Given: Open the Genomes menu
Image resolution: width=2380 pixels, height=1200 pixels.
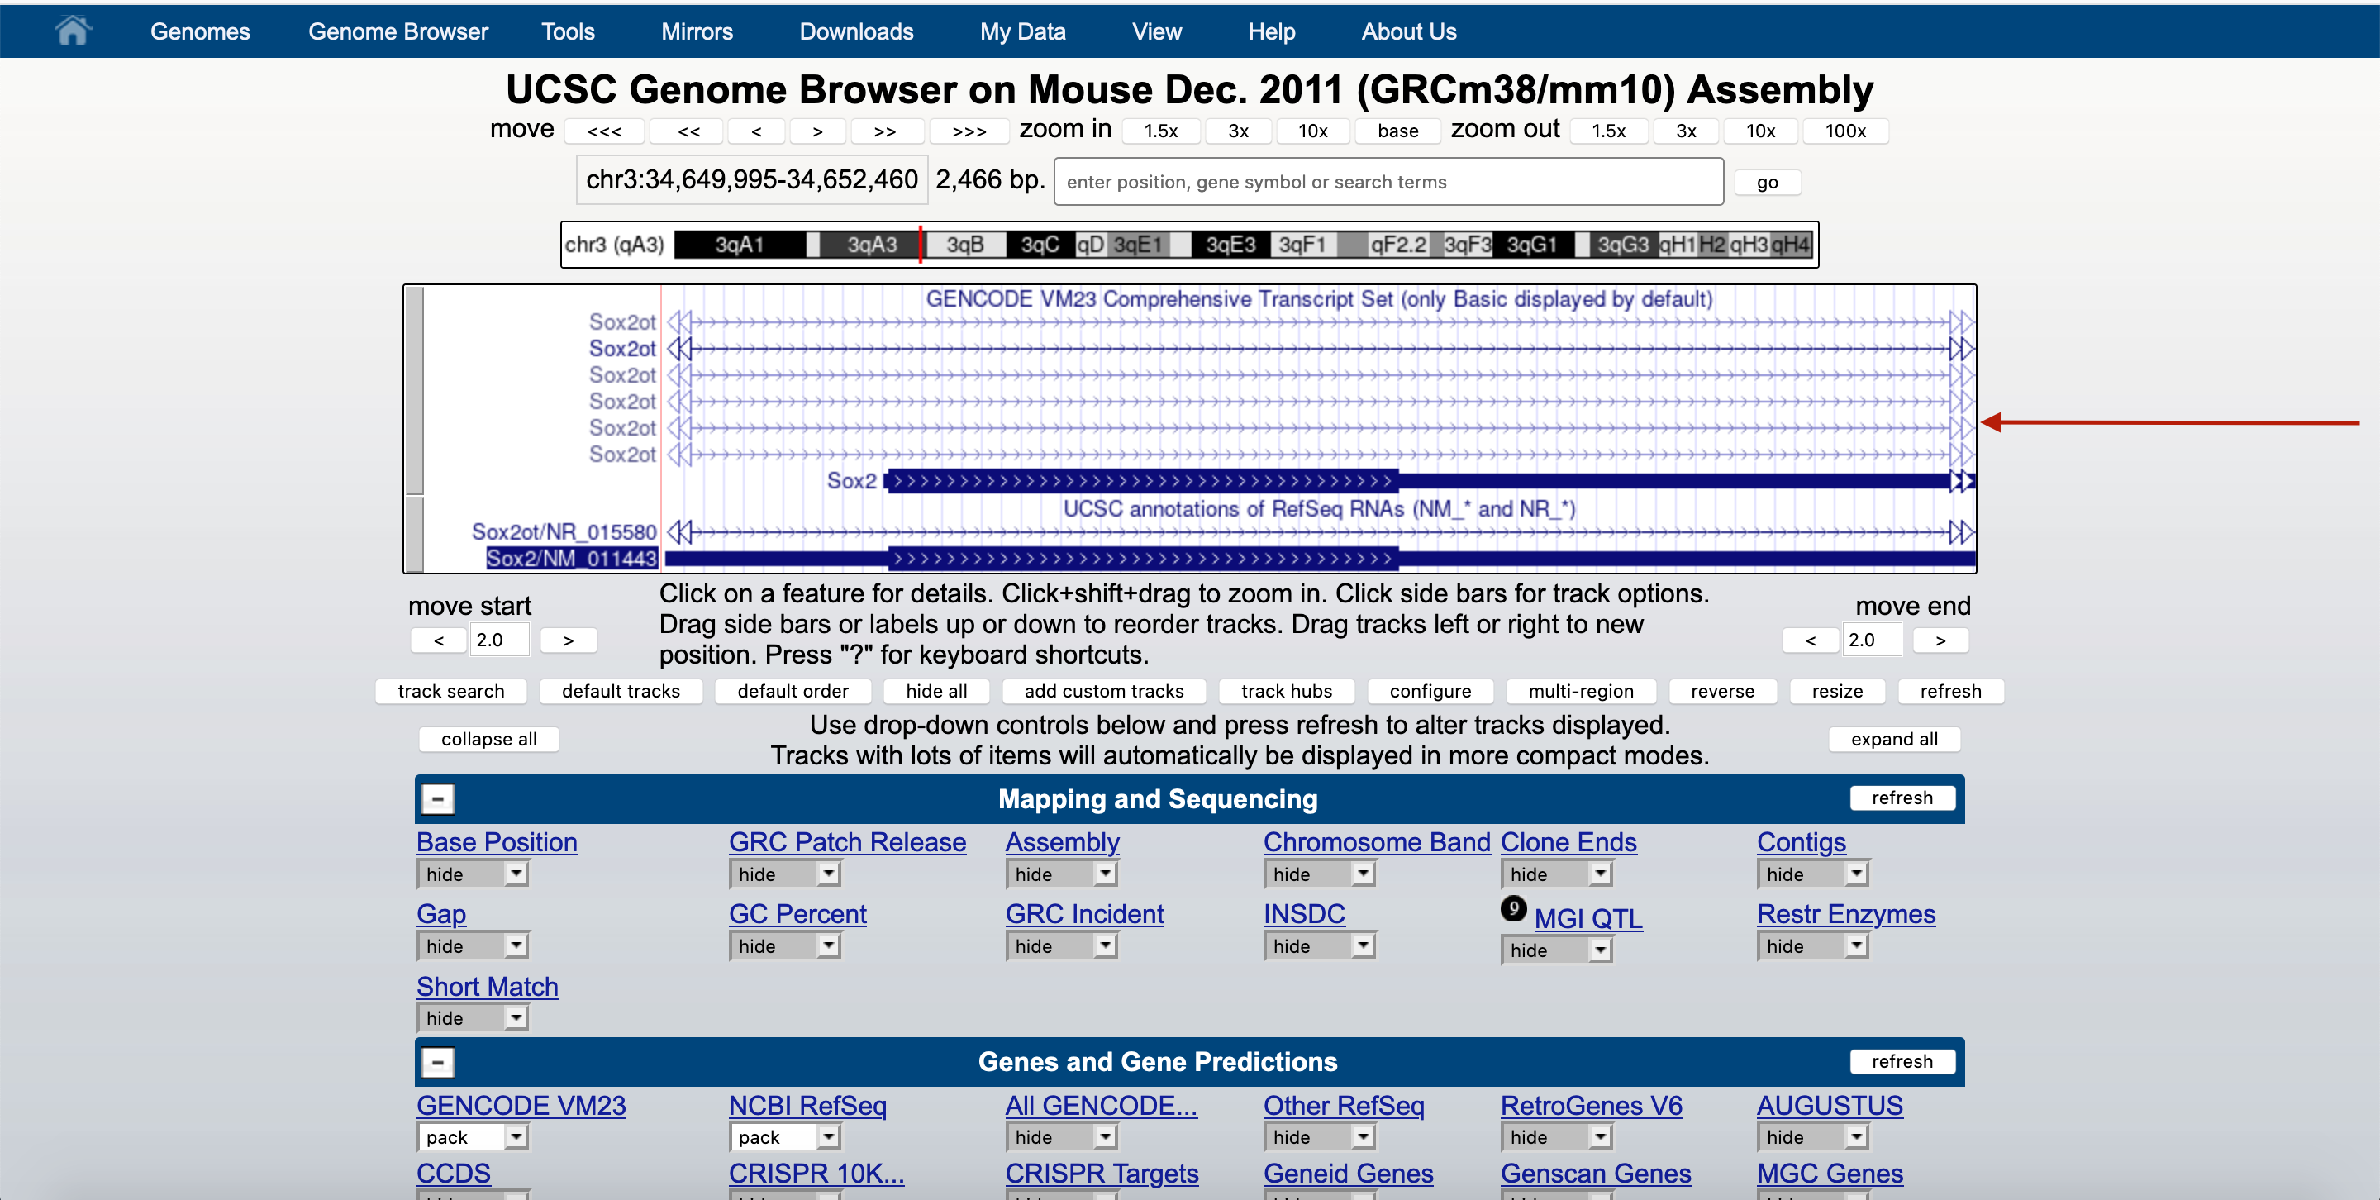Looking at the screenshot, I should coord(199,31).
